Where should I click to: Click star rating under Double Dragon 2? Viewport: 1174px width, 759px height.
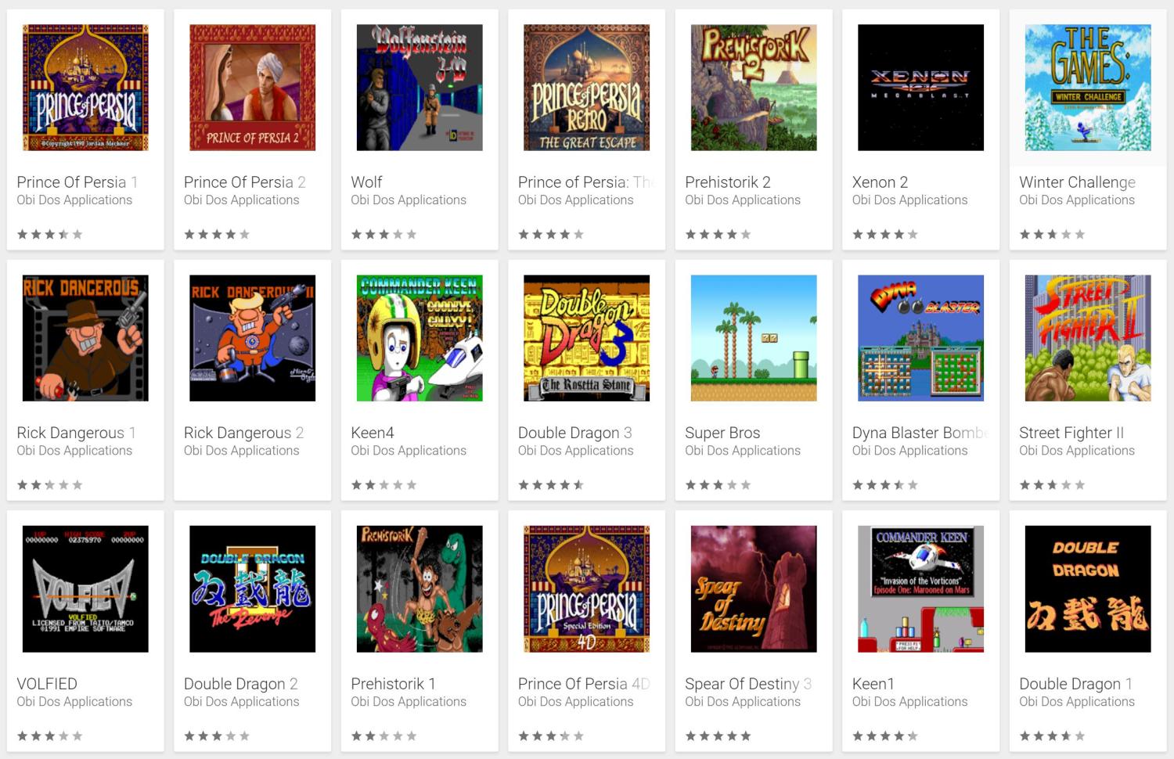(x=217, y=736)
